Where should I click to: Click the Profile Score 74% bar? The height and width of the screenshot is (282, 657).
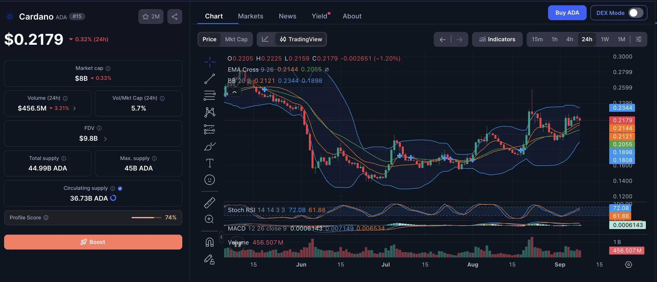point(147,218)
